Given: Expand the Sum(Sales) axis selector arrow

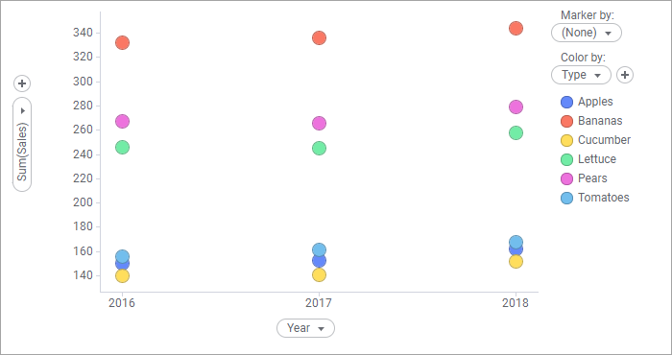Looking at the screenshot, I should pyautogui.click(x=23, y=111).
